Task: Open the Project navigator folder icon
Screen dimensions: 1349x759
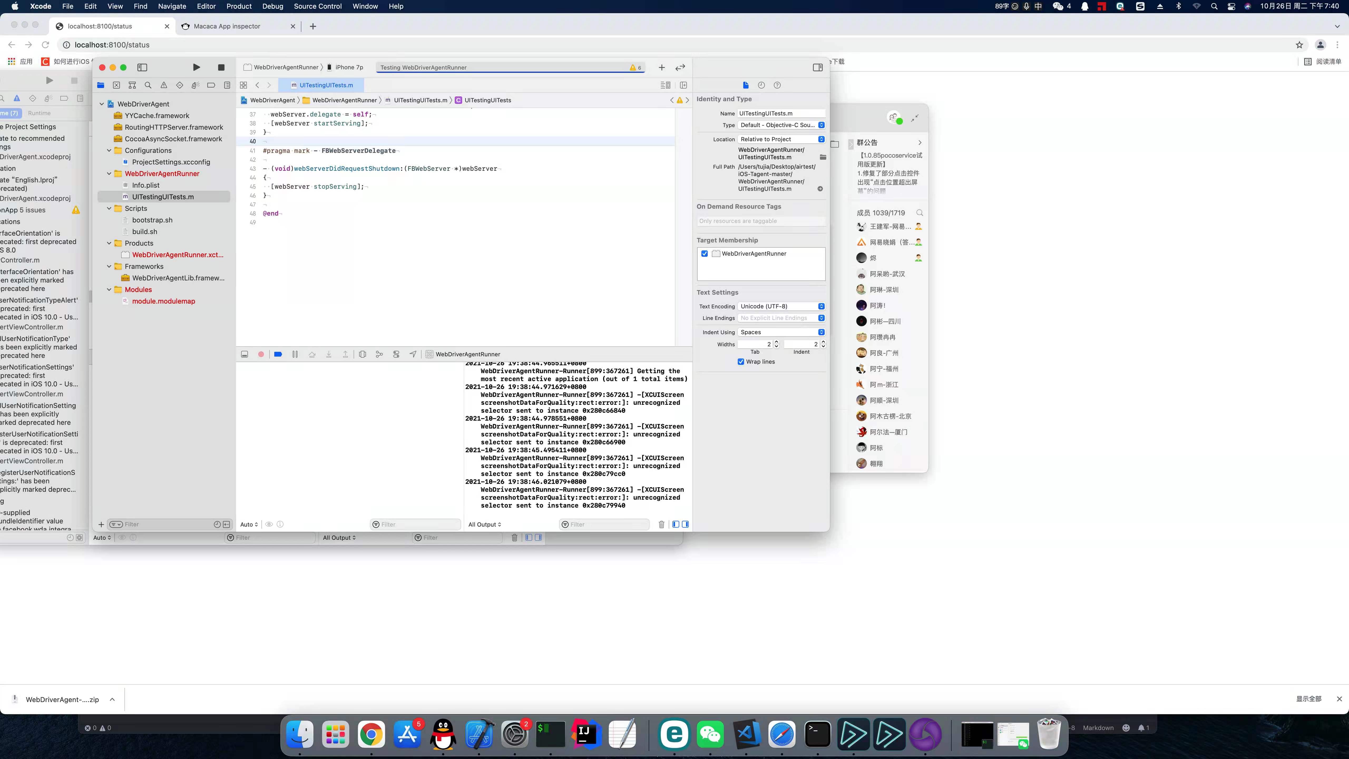Action: tap(101, 85)
